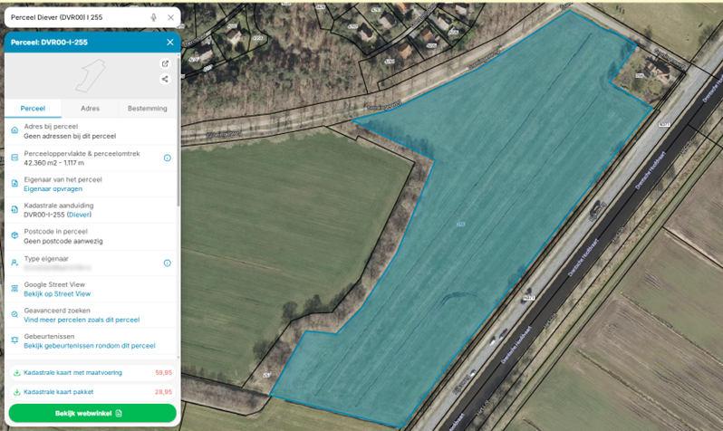Click the microphone voice search icon
Viewport: 723px width, 431px height.
click(x=154, y=17)
